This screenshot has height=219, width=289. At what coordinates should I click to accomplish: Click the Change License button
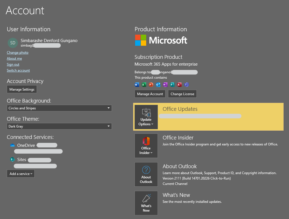click(x=182, y=94)
